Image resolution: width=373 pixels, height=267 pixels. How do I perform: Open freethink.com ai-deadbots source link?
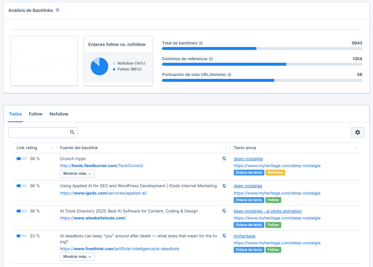pos(120,249)
